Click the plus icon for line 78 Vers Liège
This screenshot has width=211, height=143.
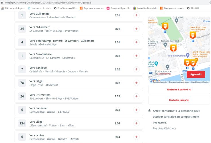[x=136, y=83]
